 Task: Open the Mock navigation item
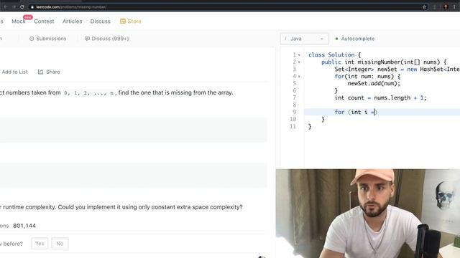pos(19,21)
